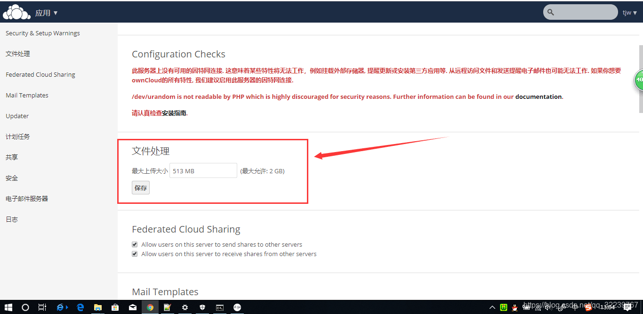Click the green circular badge at right edge

coord(639,80)
